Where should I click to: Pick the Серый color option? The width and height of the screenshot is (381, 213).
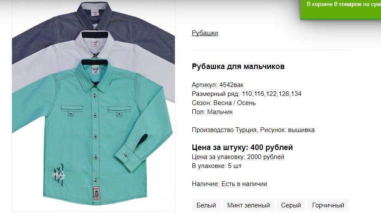click(291, 205)
